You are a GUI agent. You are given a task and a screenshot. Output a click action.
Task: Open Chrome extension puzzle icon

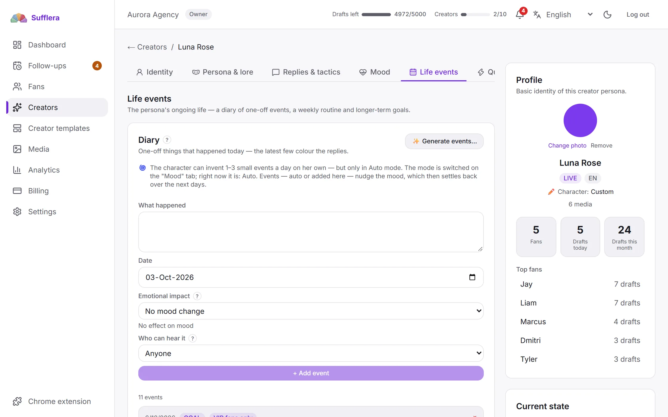pos(17,401)
